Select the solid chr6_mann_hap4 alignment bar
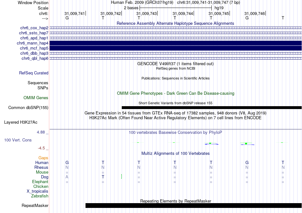The image size is (302, 213). (176, 43)
